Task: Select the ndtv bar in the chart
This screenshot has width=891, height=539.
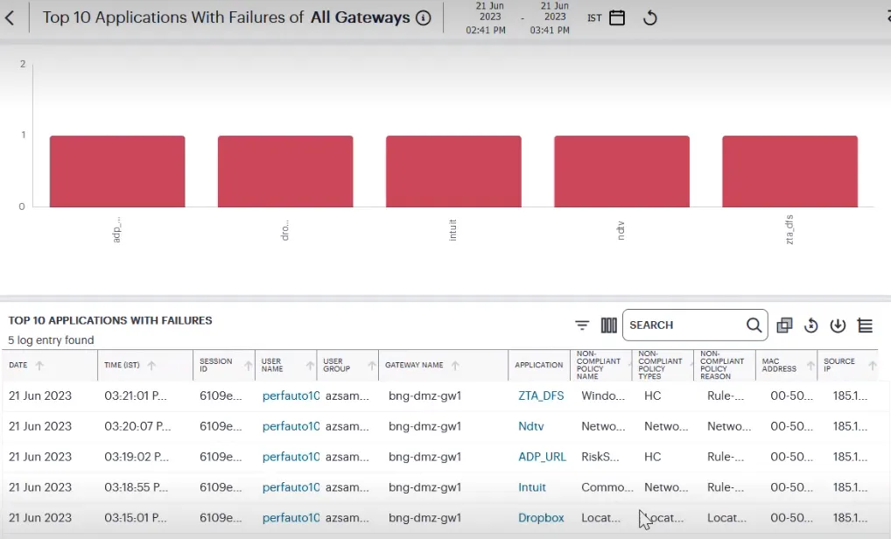Action: (621, 171)
